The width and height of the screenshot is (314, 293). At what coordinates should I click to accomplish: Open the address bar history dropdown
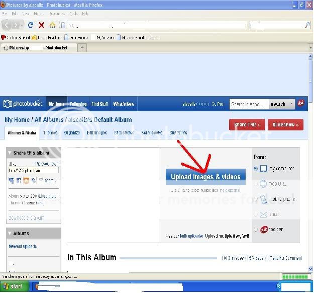coord(245,25)
